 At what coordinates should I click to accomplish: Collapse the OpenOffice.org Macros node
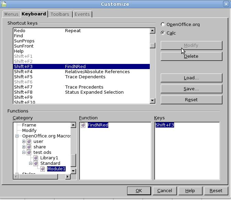click(x=17, y=136)
